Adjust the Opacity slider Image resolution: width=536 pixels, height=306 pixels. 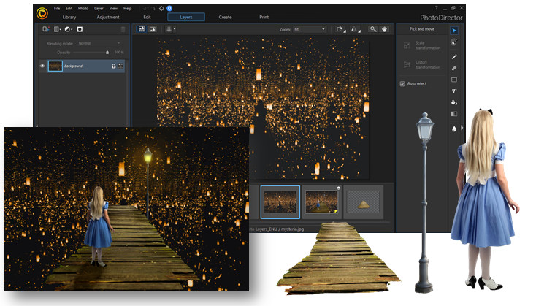pyautogui.click(x=107, y=53)
